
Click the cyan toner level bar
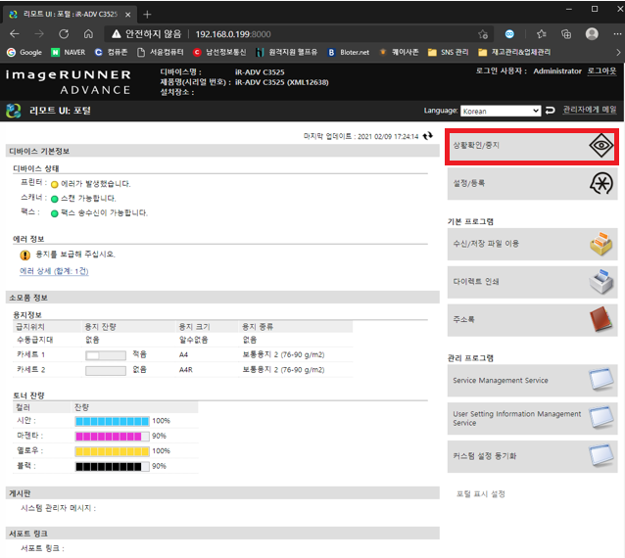click(113, 421)
